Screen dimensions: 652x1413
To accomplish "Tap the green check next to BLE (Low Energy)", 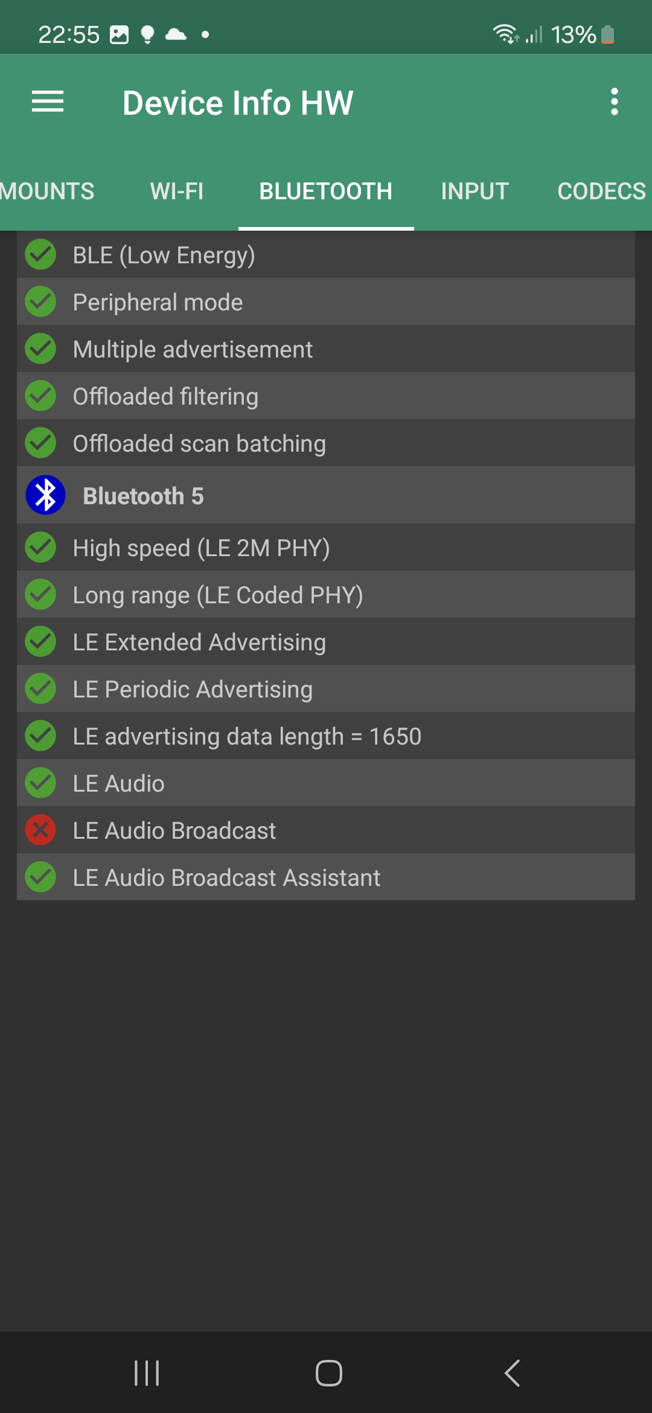I will pyautogui.click(x=40, y=255).
